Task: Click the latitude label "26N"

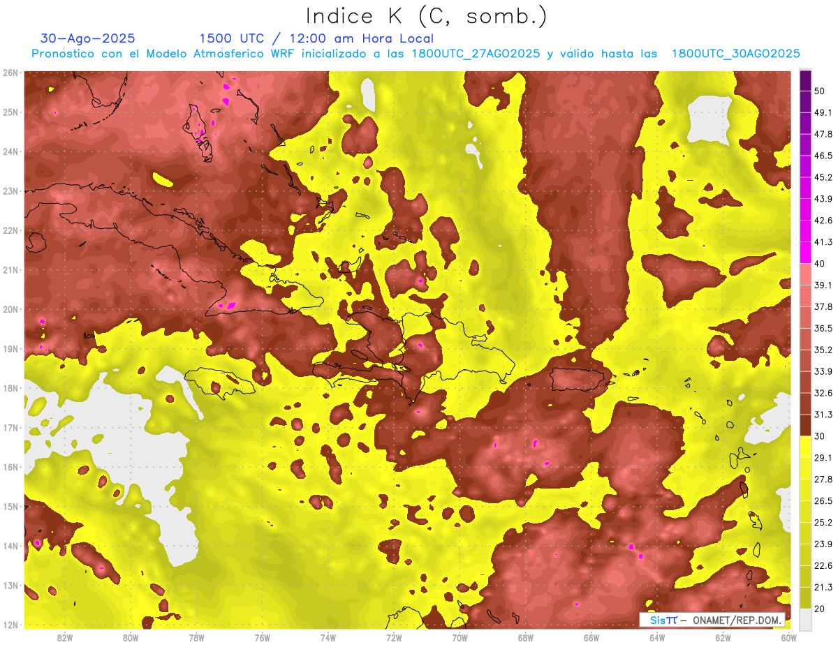Action: [10, 73]
